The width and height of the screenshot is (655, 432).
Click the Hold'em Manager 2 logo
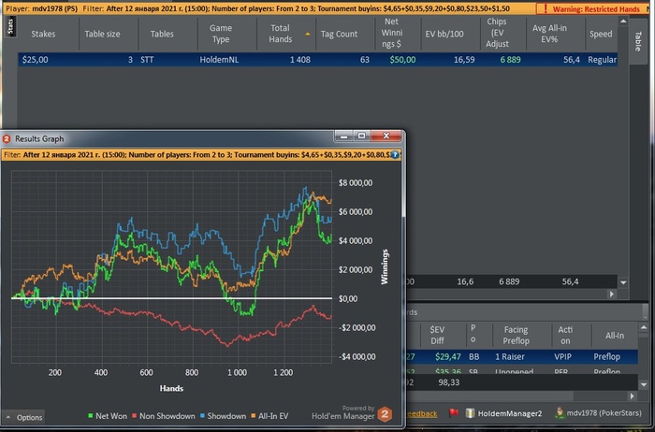(385, 414)
